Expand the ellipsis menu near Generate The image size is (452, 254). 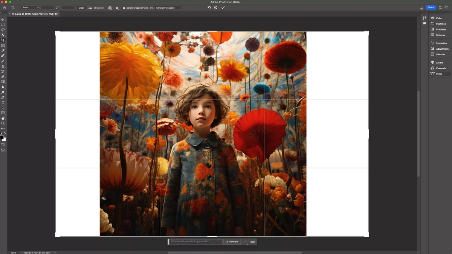pos(245,242)
